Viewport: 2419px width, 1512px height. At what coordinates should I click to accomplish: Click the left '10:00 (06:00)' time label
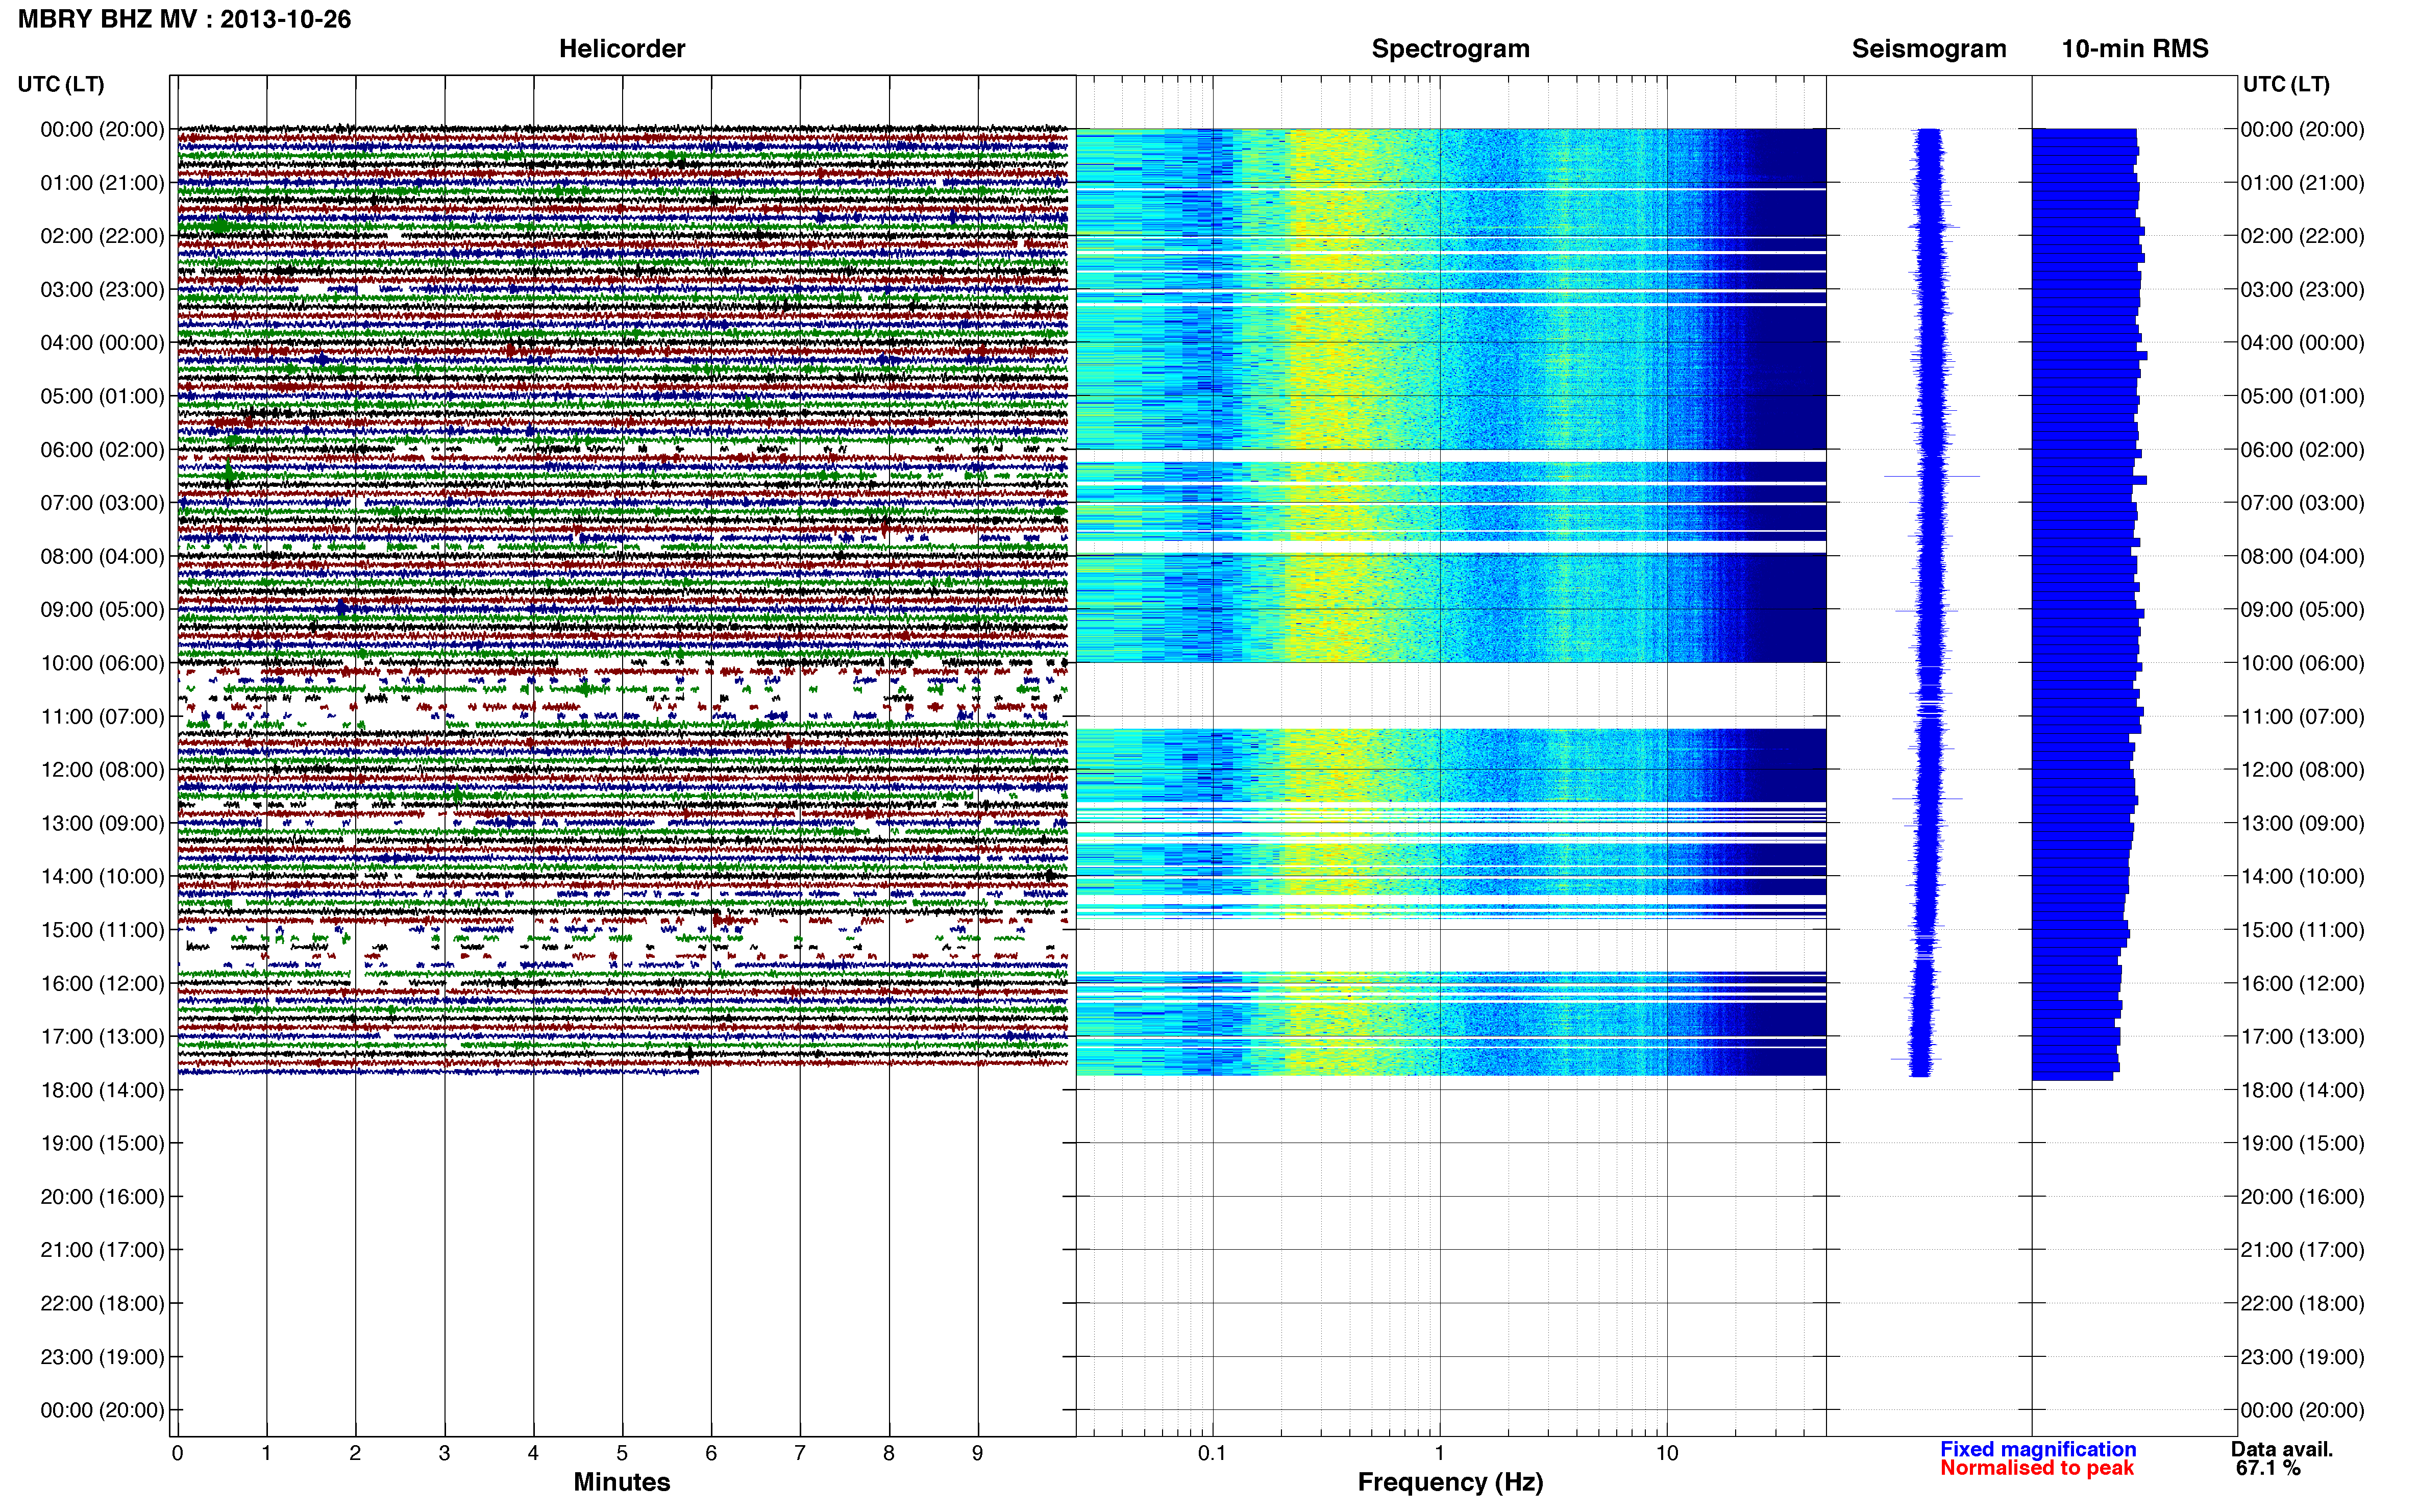coord(102,663)
